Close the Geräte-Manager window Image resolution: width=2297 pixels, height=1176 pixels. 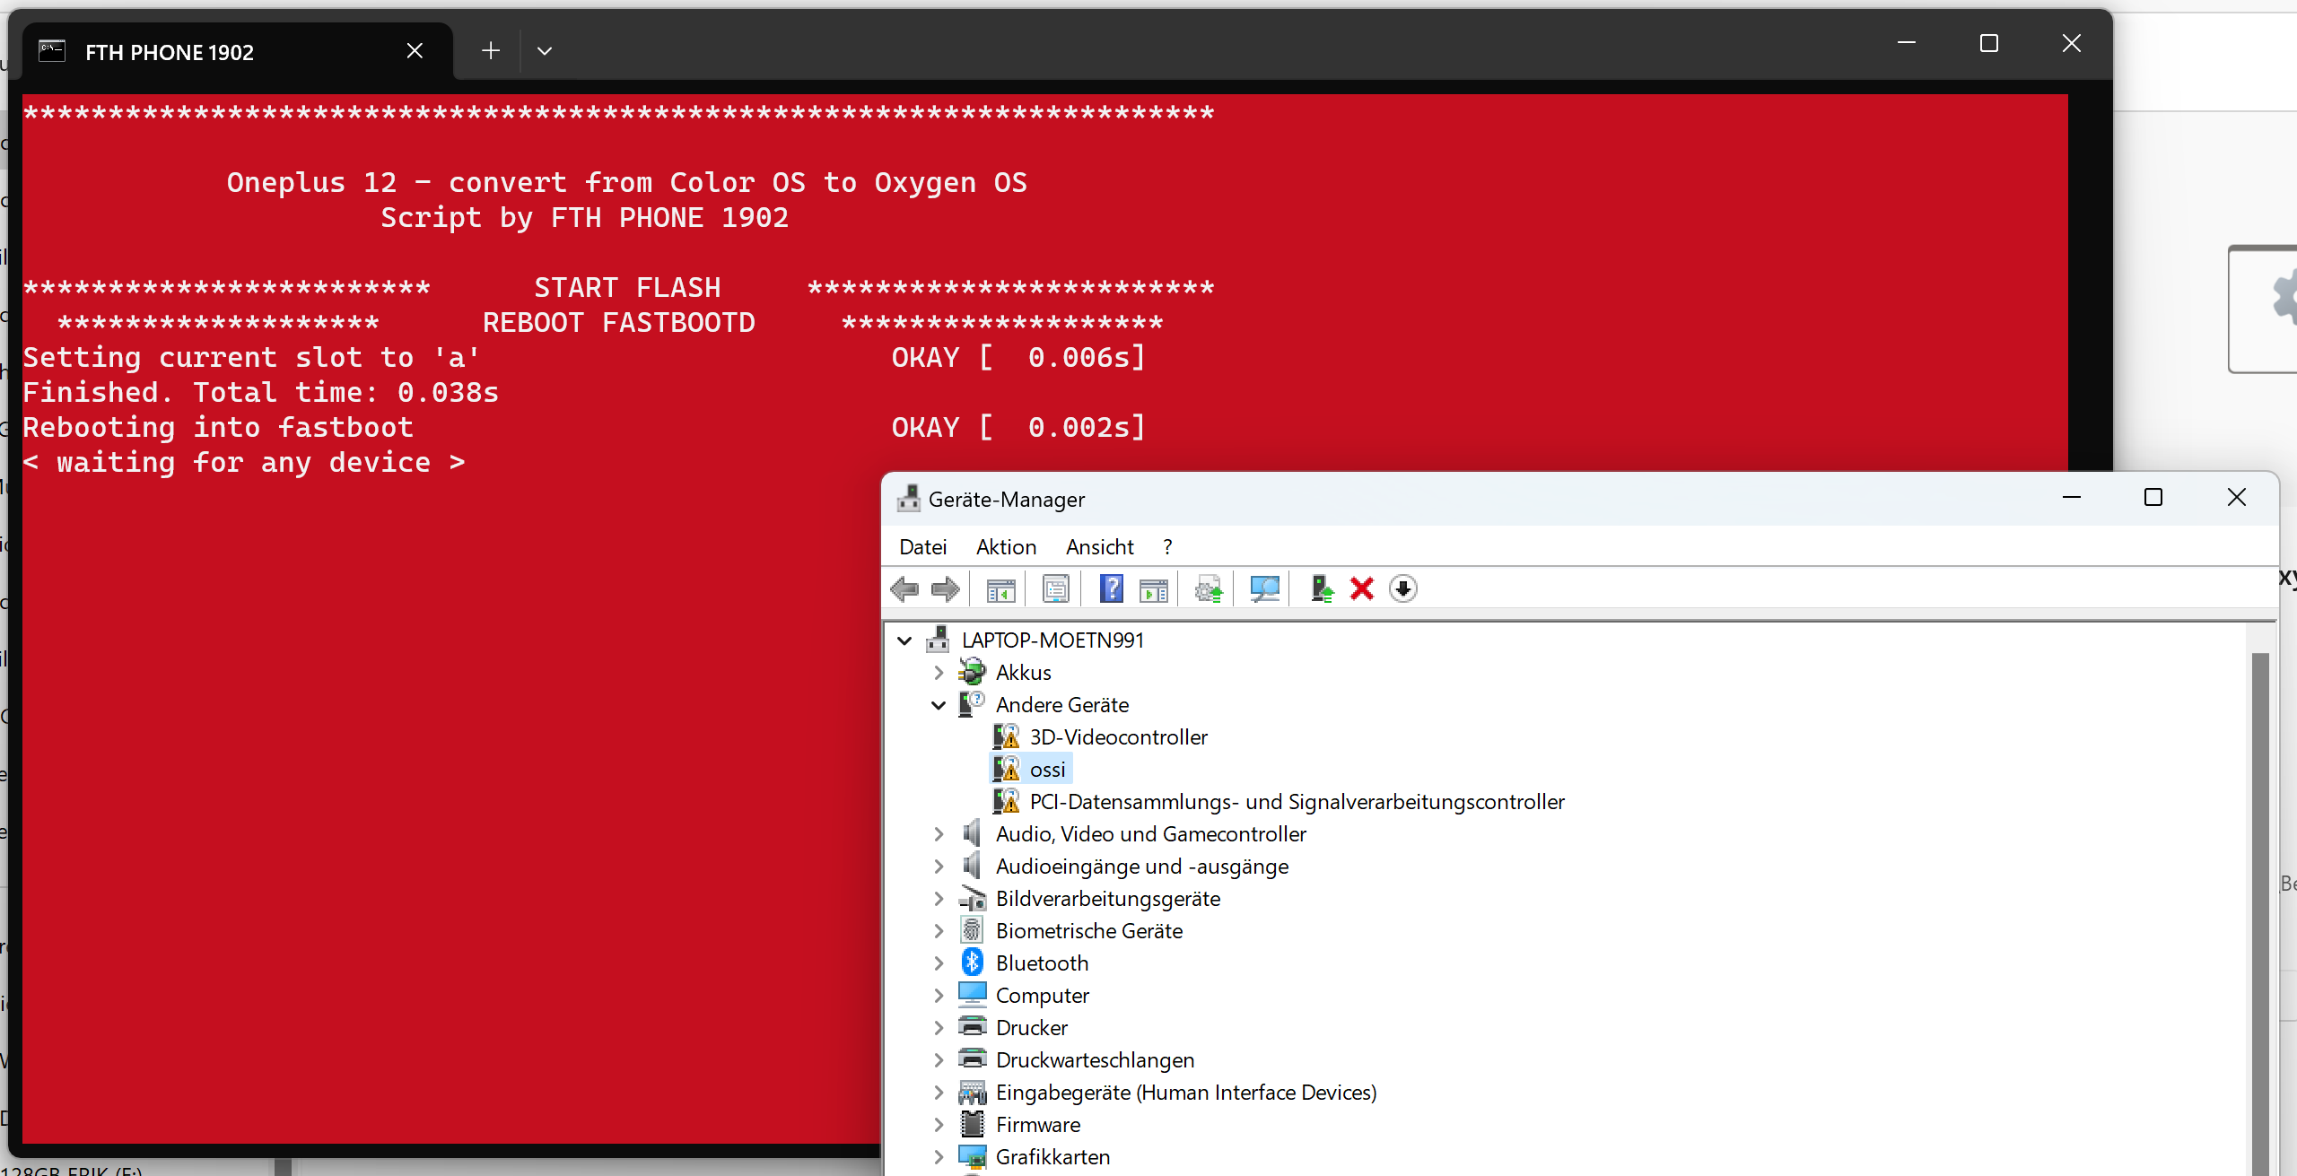(2237, 497)
